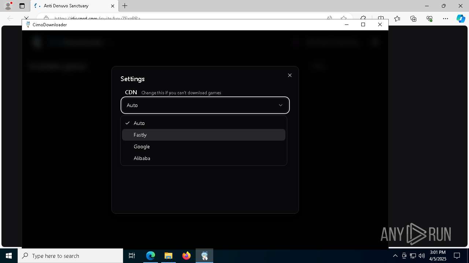
Task: Open Edge Split screen icon
Action: pos(381,18)
